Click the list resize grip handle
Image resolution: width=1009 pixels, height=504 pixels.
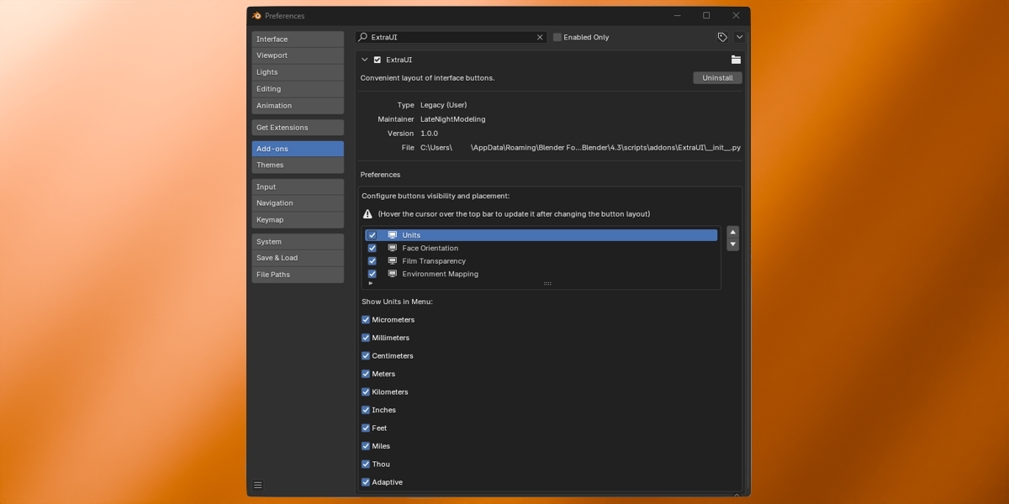[547, 284]
